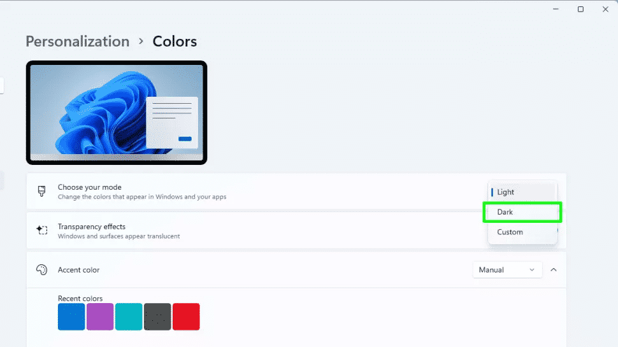Click the Accent color palette icon
The image size is (618, 347).
[42, 270]
